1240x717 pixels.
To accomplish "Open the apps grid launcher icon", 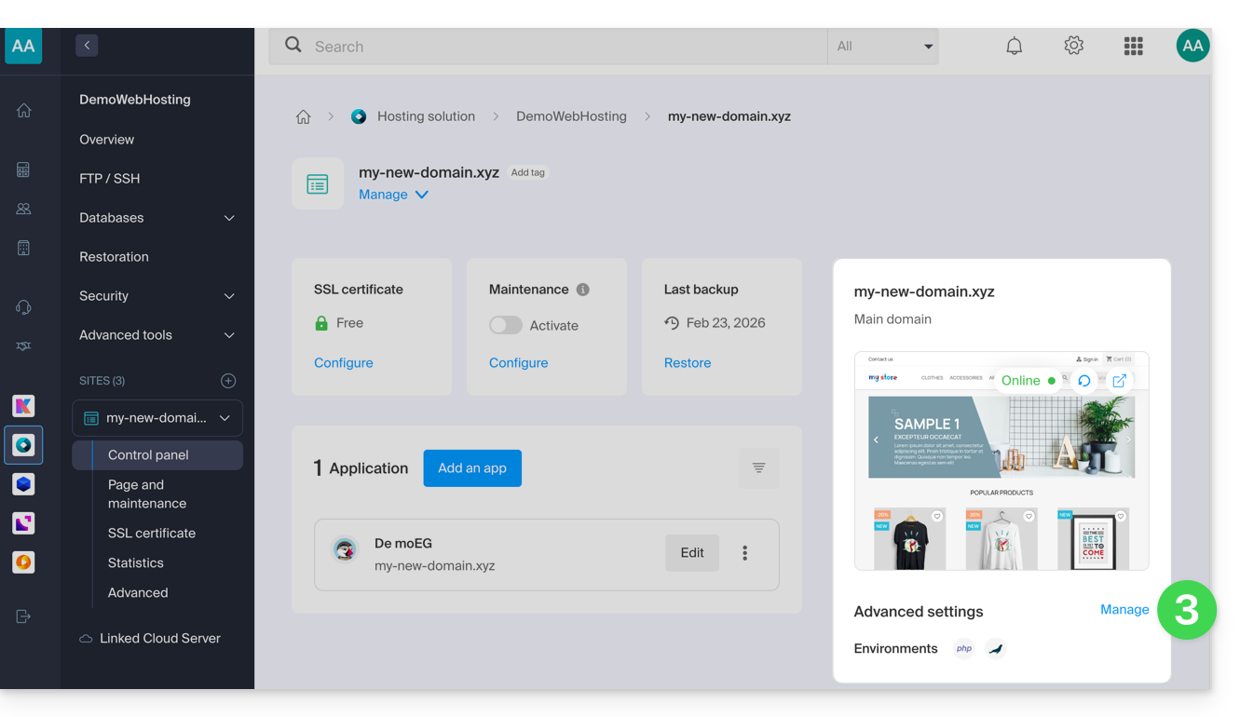I will (x=1133, y=46).
